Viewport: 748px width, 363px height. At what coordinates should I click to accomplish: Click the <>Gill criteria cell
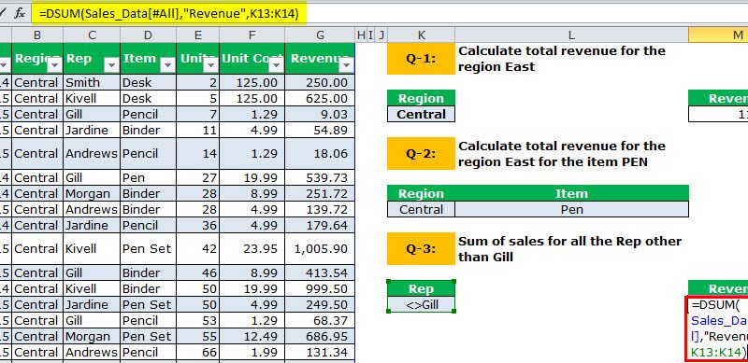tap(421, 304)
